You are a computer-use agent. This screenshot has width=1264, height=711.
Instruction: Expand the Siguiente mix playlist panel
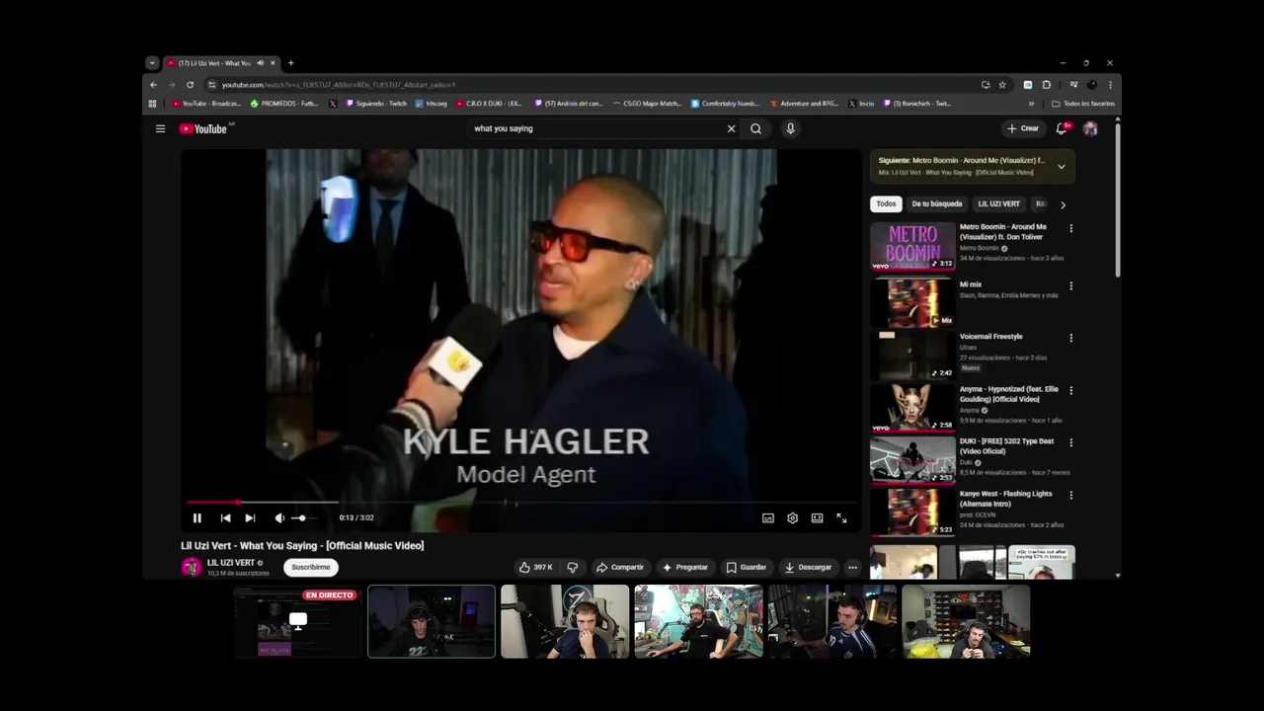(x=1062, y=166)
